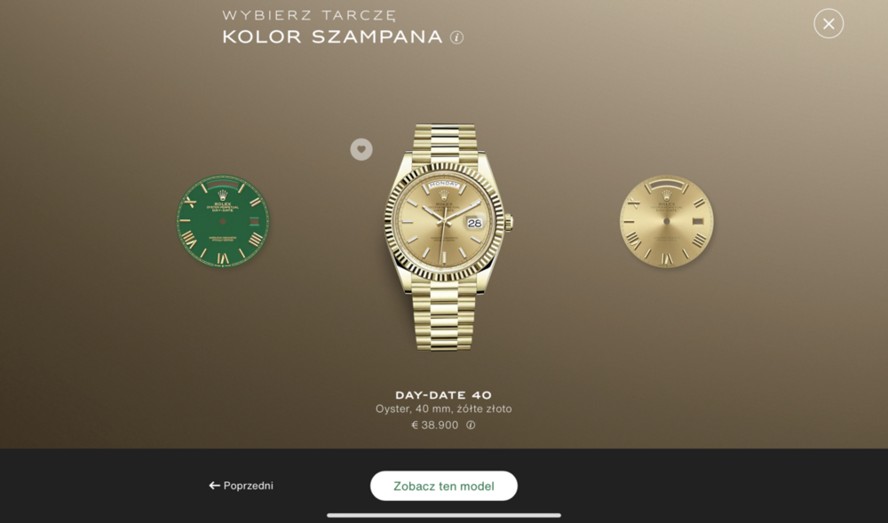888x523 pixels.
Task: Click the Oyster, 40 mm description line
Action: [443, 408]
